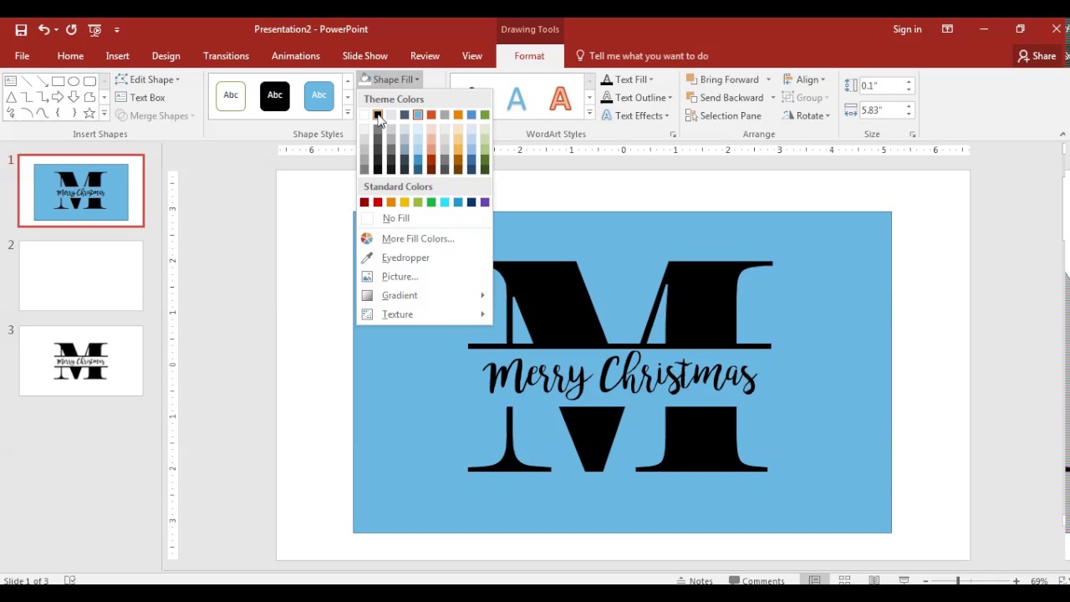This screenshot has width=1070, height=602.
Task: Click the Redo/Repeat icon
Action: [x=71, y=29]
